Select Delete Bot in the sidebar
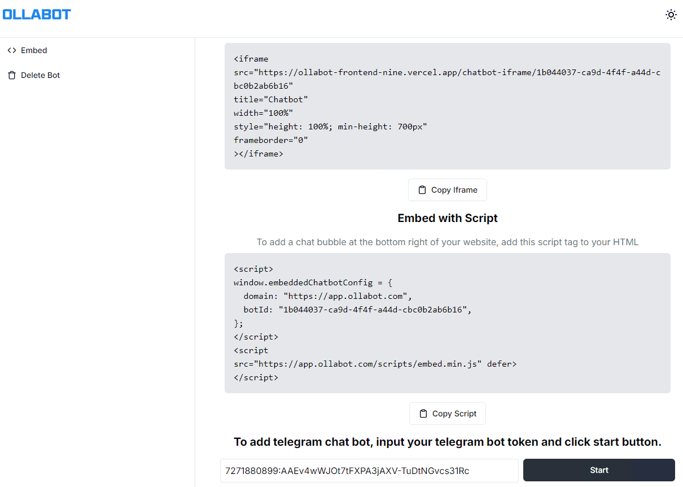This screenshot has width=683, height=487. (x=34, y=75)
